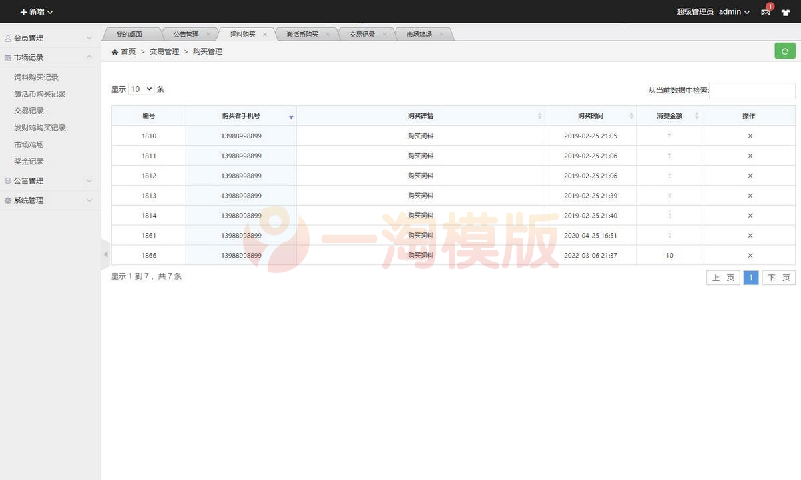Select cell with ID 1866
The image size is (801, 480).
point(149,256)
